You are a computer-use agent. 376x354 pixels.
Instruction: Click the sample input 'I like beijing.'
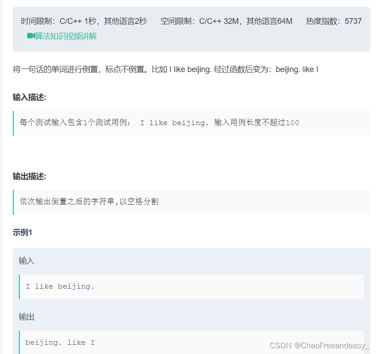point(60,286)
